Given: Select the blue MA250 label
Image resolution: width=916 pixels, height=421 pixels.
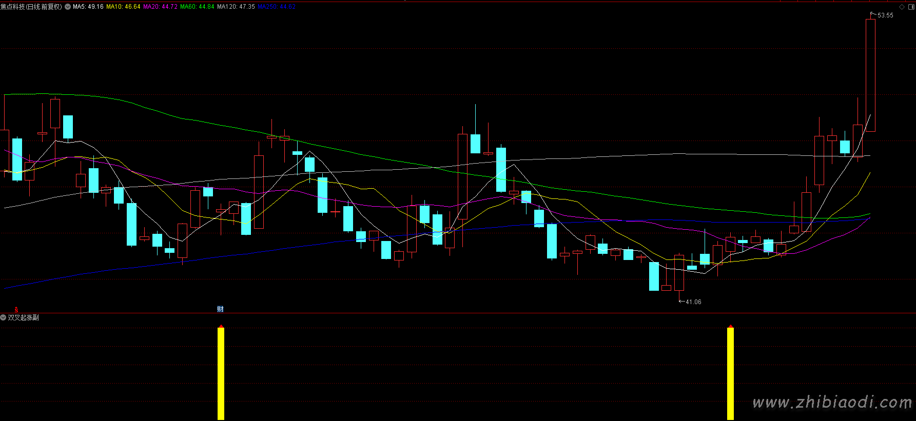Looking at the screenshot, I should click(x=277, y=7).
